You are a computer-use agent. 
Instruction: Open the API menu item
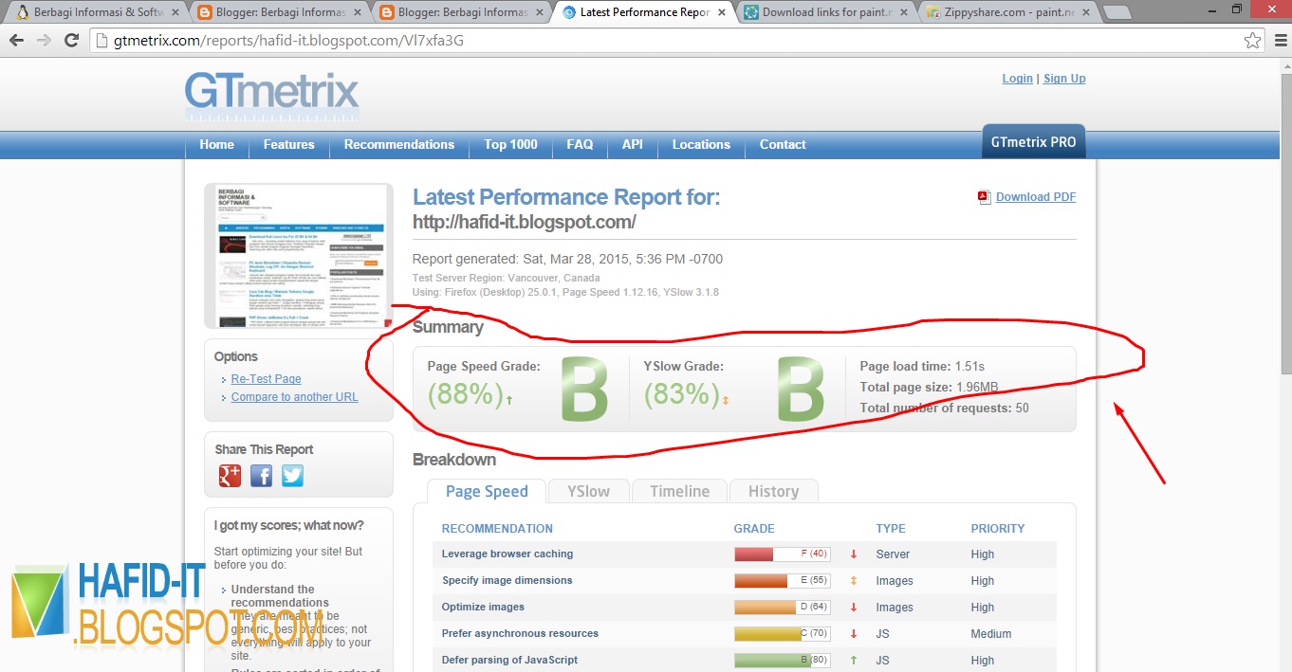[632, 144]
